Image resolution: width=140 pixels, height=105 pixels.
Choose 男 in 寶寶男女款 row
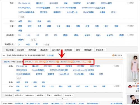pos(37,45)
